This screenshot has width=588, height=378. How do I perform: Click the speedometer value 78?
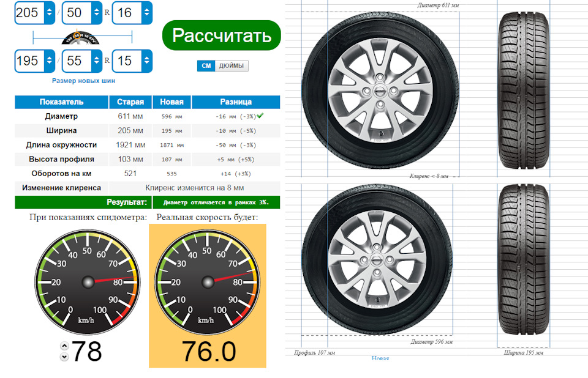[x=86, y=352]
